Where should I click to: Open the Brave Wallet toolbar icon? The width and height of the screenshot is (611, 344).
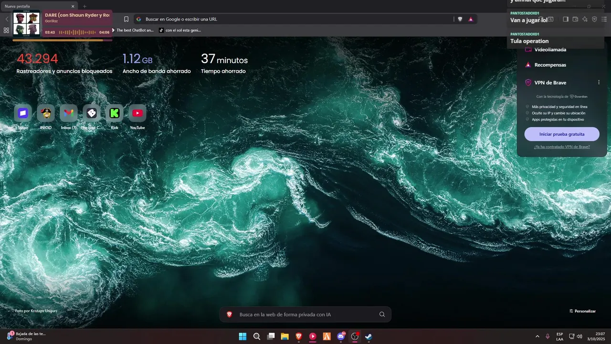click(575, 19)
